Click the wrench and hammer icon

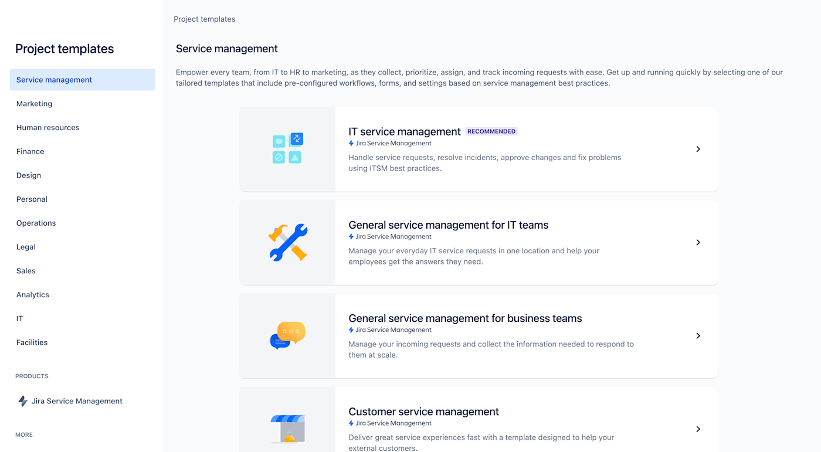(288, 242)
